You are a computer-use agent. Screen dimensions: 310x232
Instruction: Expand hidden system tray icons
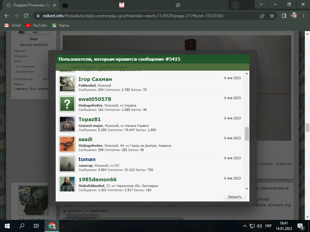pos(245,226)
